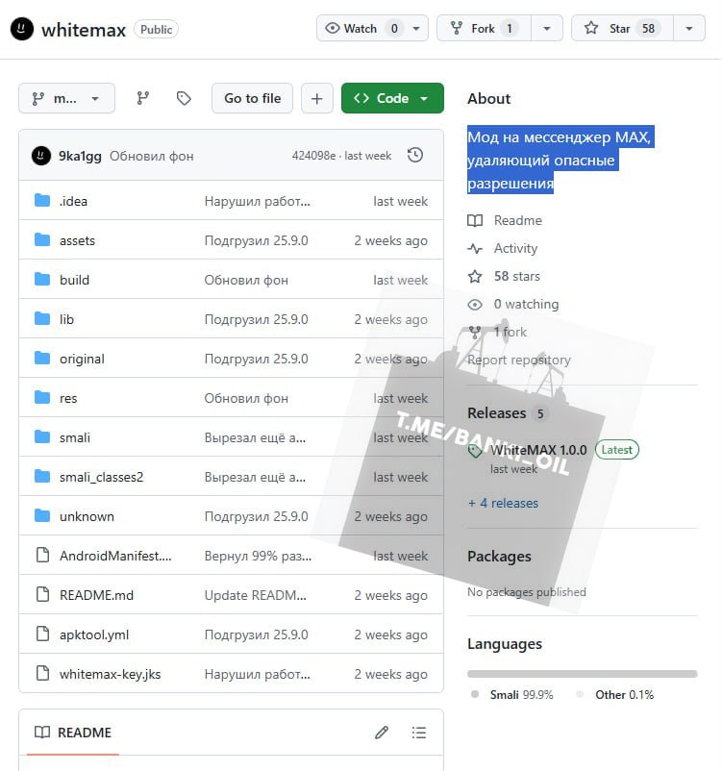This screenshot has width=722, height=771.
Task: Open the Releases heading link
Action: coord(497,413)
